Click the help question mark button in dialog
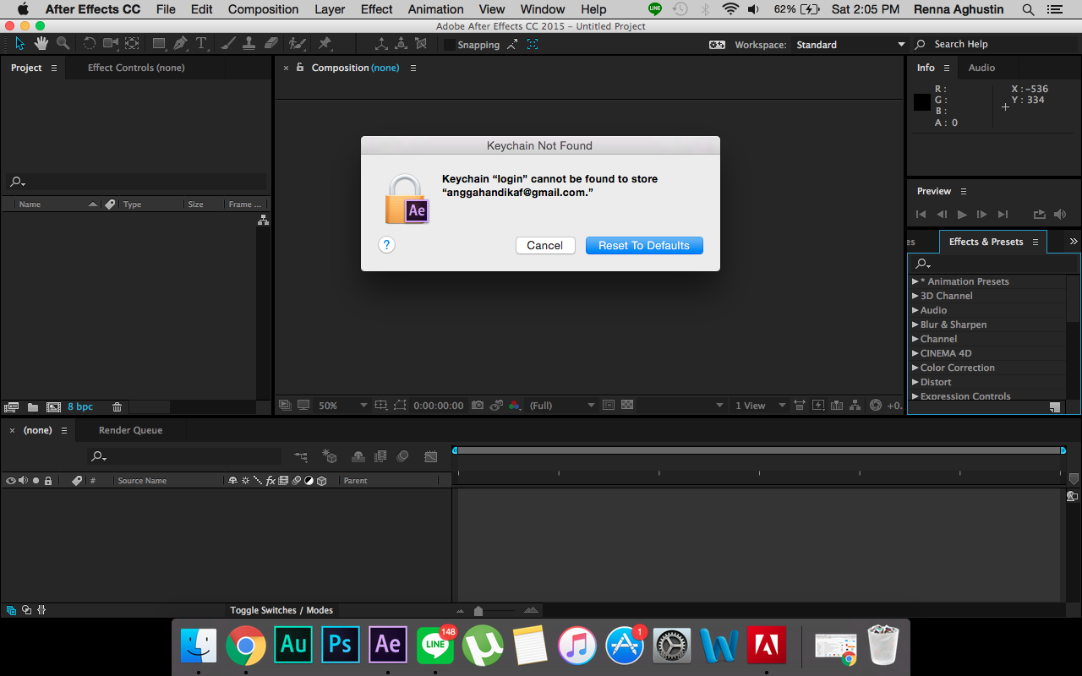The width and height of the screenshot is (1082, 676). tap(386, 245)
